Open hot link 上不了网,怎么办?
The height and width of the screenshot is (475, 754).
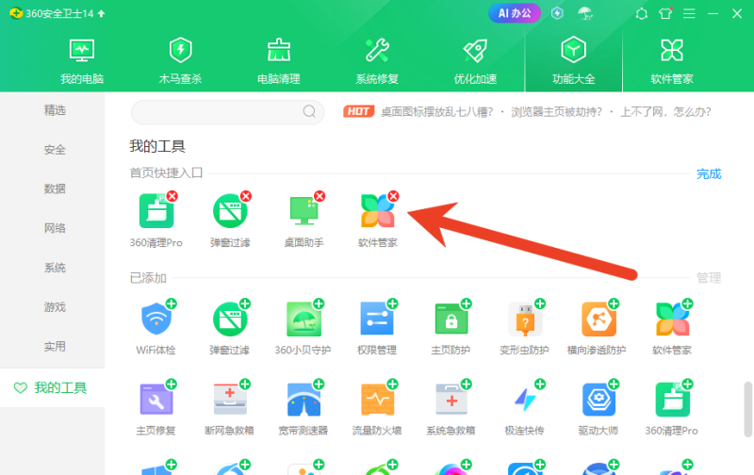tap(665, 112)
